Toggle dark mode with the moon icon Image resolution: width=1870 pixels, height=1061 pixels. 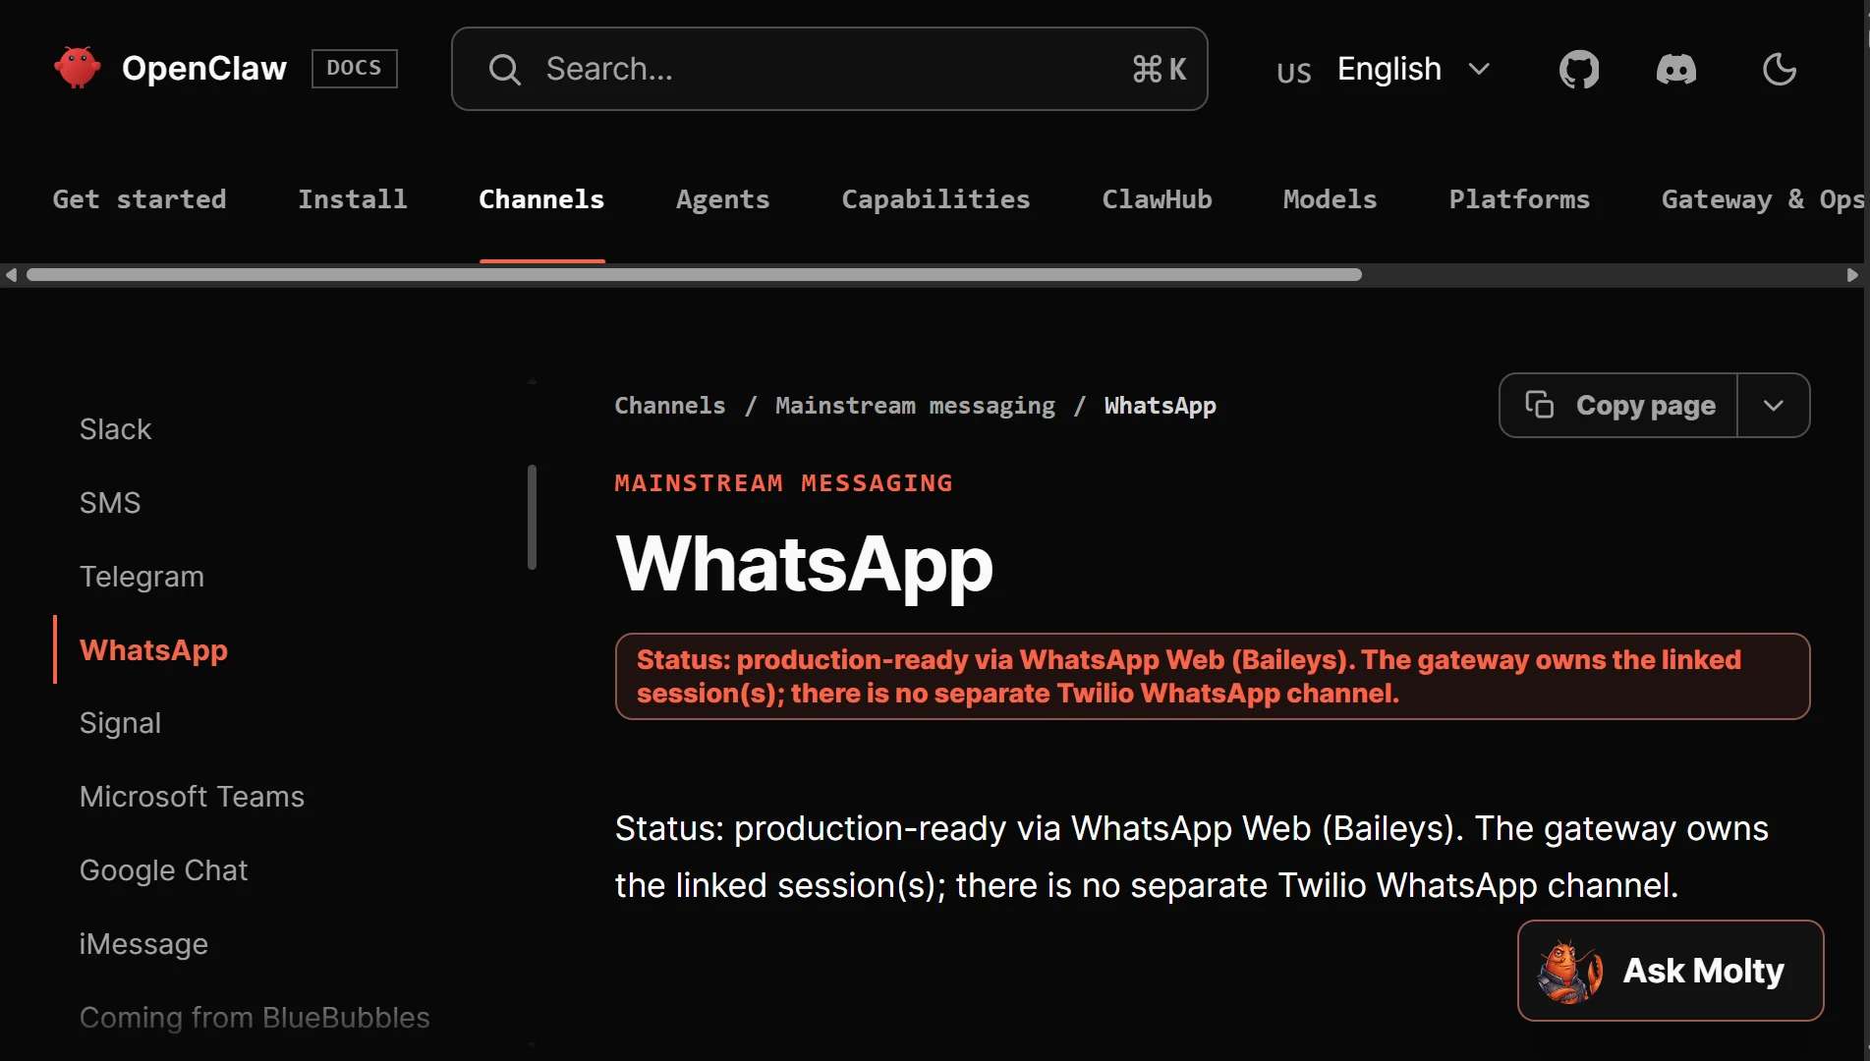[x=1779, y=69]
